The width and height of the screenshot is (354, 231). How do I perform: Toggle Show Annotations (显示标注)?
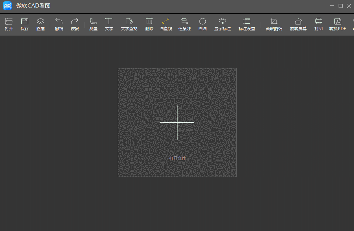222,22
